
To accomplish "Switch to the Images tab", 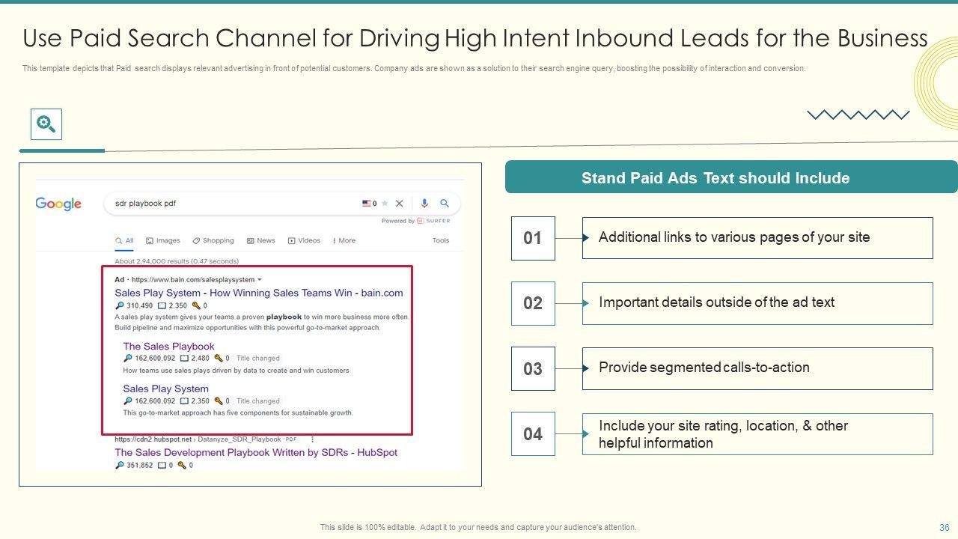I will [x=163, y=241].
